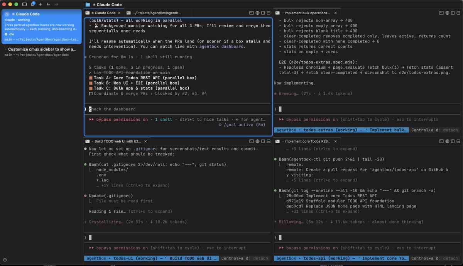Open the help icon in the sidebar's bottom corner

pos(5,259)
